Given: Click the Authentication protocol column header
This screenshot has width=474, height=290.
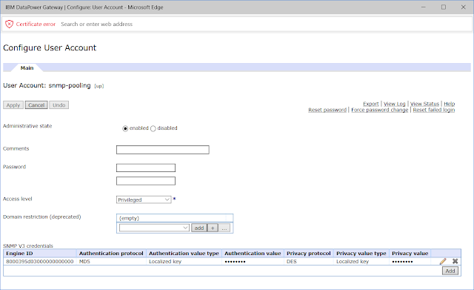Looking at the screenshot, I should [111, 254].
